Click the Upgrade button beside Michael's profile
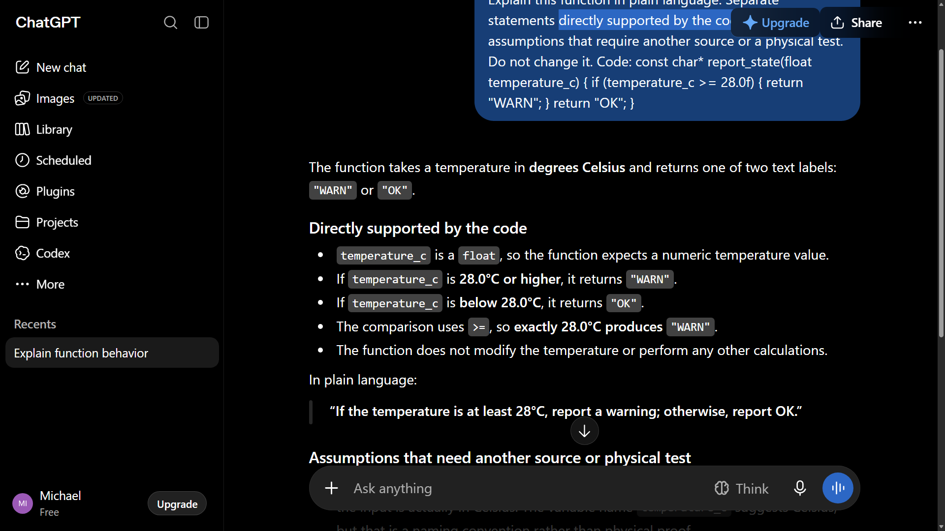 pyautogui.click(x=177, y=504)
